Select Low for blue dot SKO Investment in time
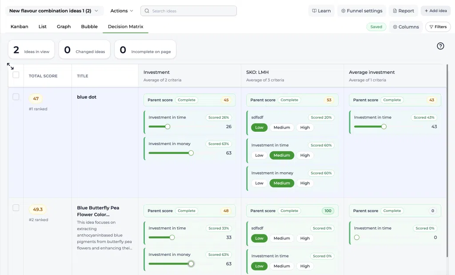 pyautogui.click(x=259, y=155)
